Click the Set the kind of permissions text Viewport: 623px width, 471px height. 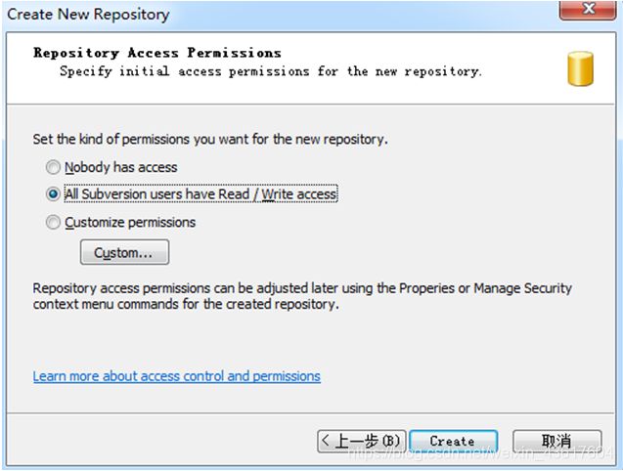click(210, 140)
